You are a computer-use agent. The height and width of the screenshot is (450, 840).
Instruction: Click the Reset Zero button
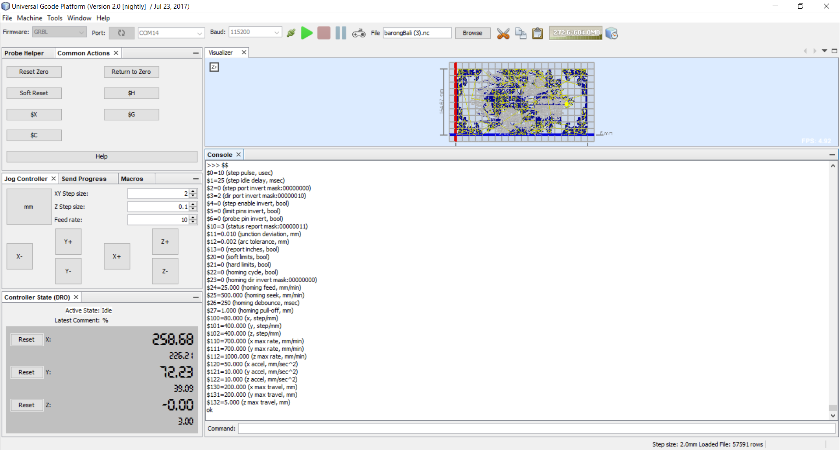[x=34, y=72]
